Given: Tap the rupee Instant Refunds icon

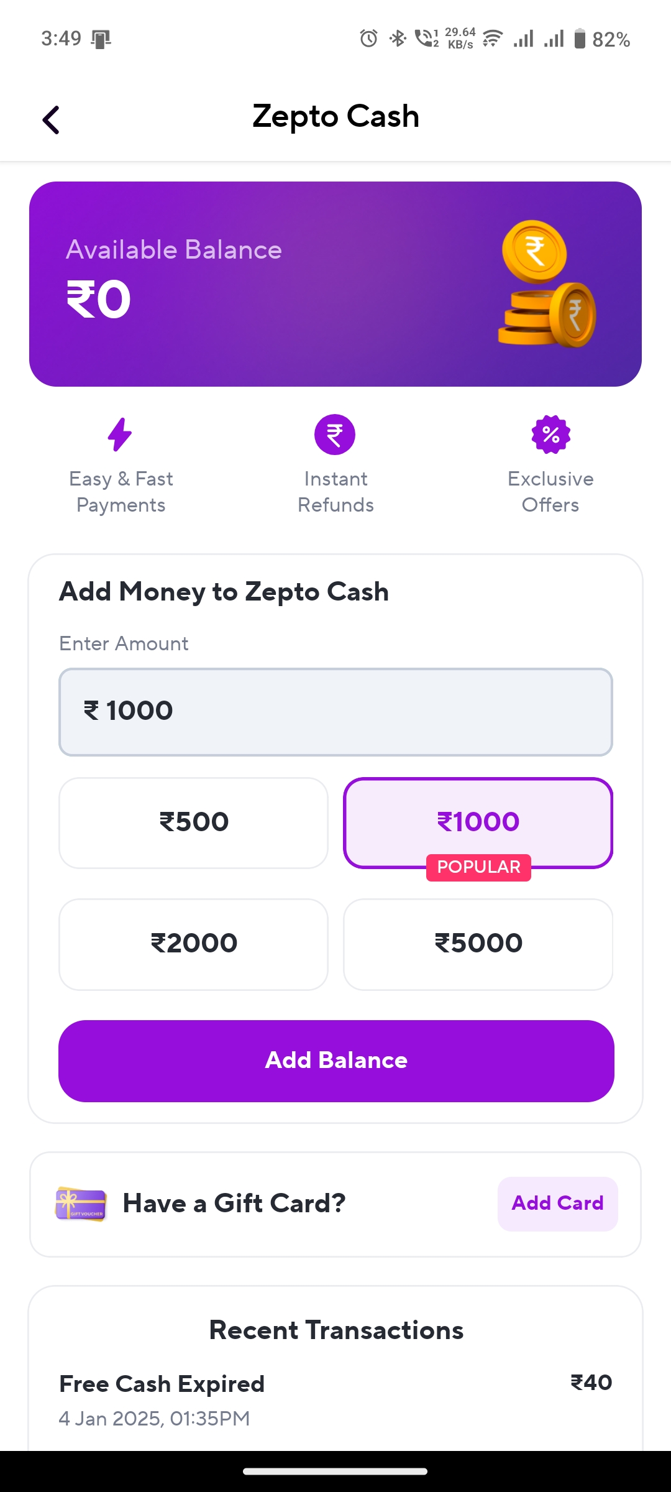Looking at the screenshot, I should click(335, 435).
